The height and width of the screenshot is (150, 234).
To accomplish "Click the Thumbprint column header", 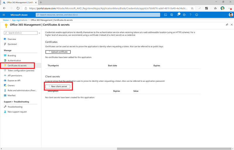I will pyautogui.click(x=53, y=66).
